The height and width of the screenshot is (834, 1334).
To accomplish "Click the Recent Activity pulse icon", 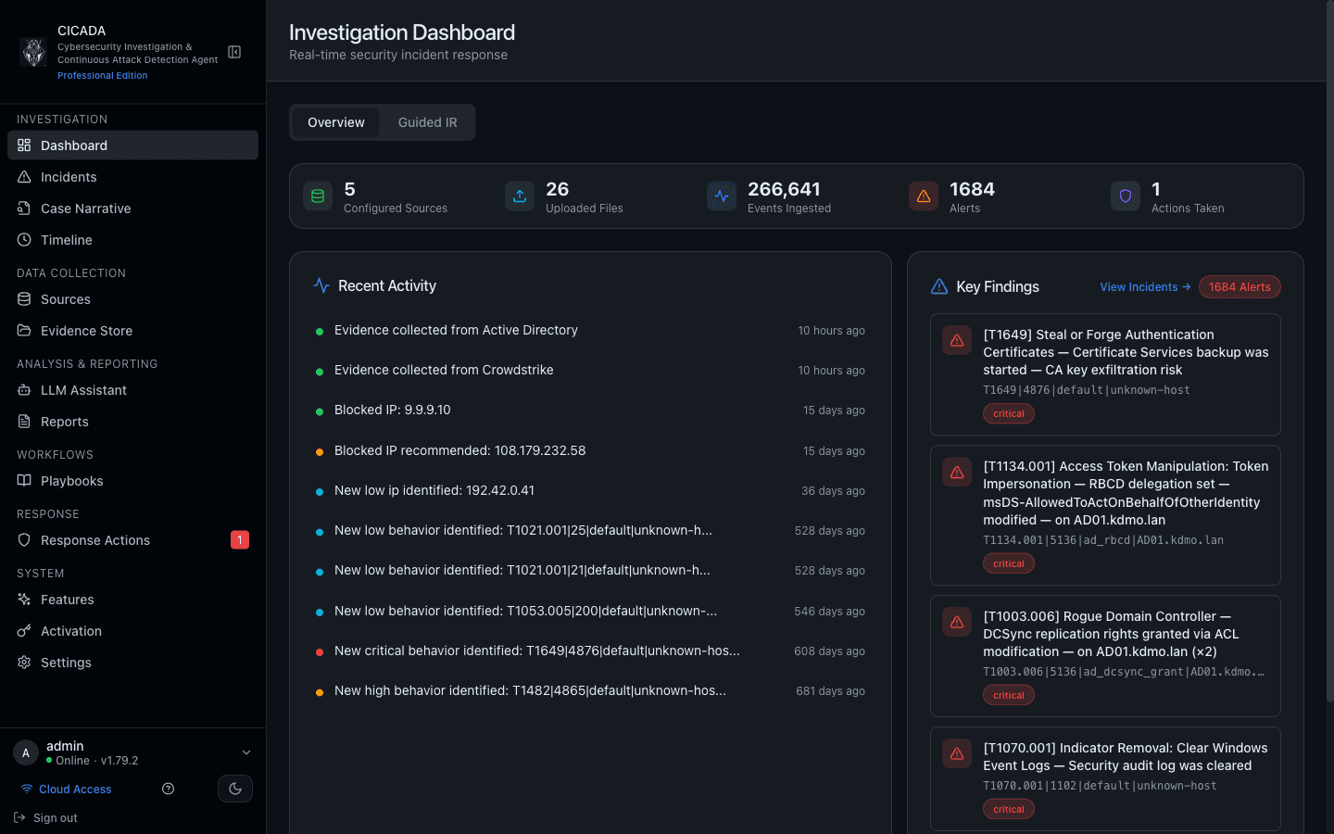I will click(x=321, y=285).
